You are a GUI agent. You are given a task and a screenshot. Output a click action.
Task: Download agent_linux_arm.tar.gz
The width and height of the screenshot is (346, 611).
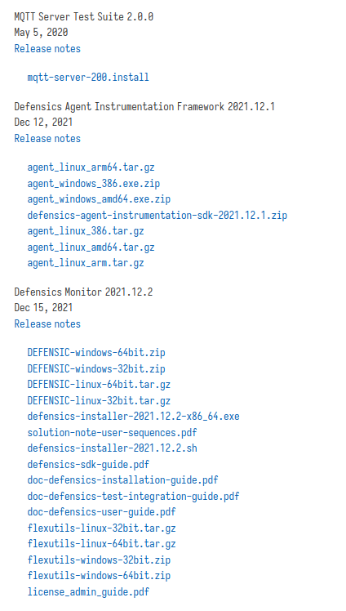(x=86, y=263)
